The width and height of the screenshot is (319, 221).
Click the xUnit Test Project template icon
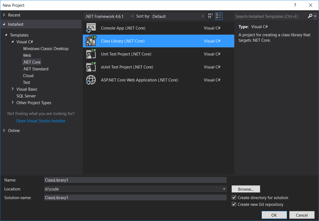[x=91, y=67]
